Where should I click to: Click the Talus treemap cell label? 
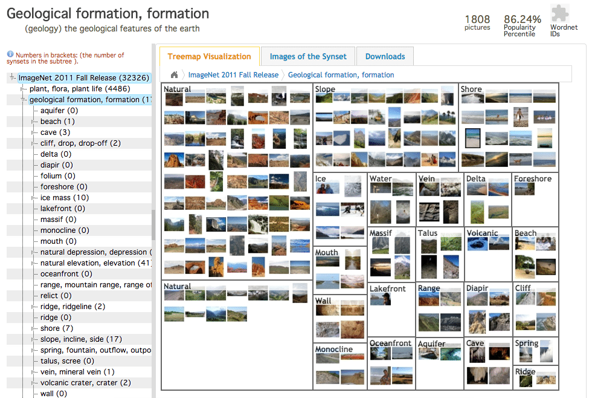pyautogui.click(x=428, y=233)
